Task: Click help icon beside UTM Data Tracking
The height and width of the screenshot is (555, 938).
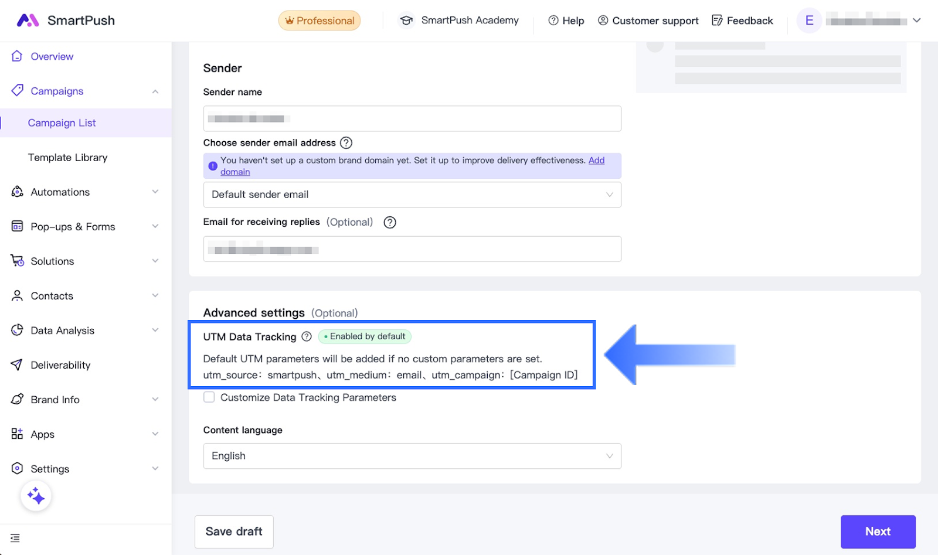Action: 307,336
